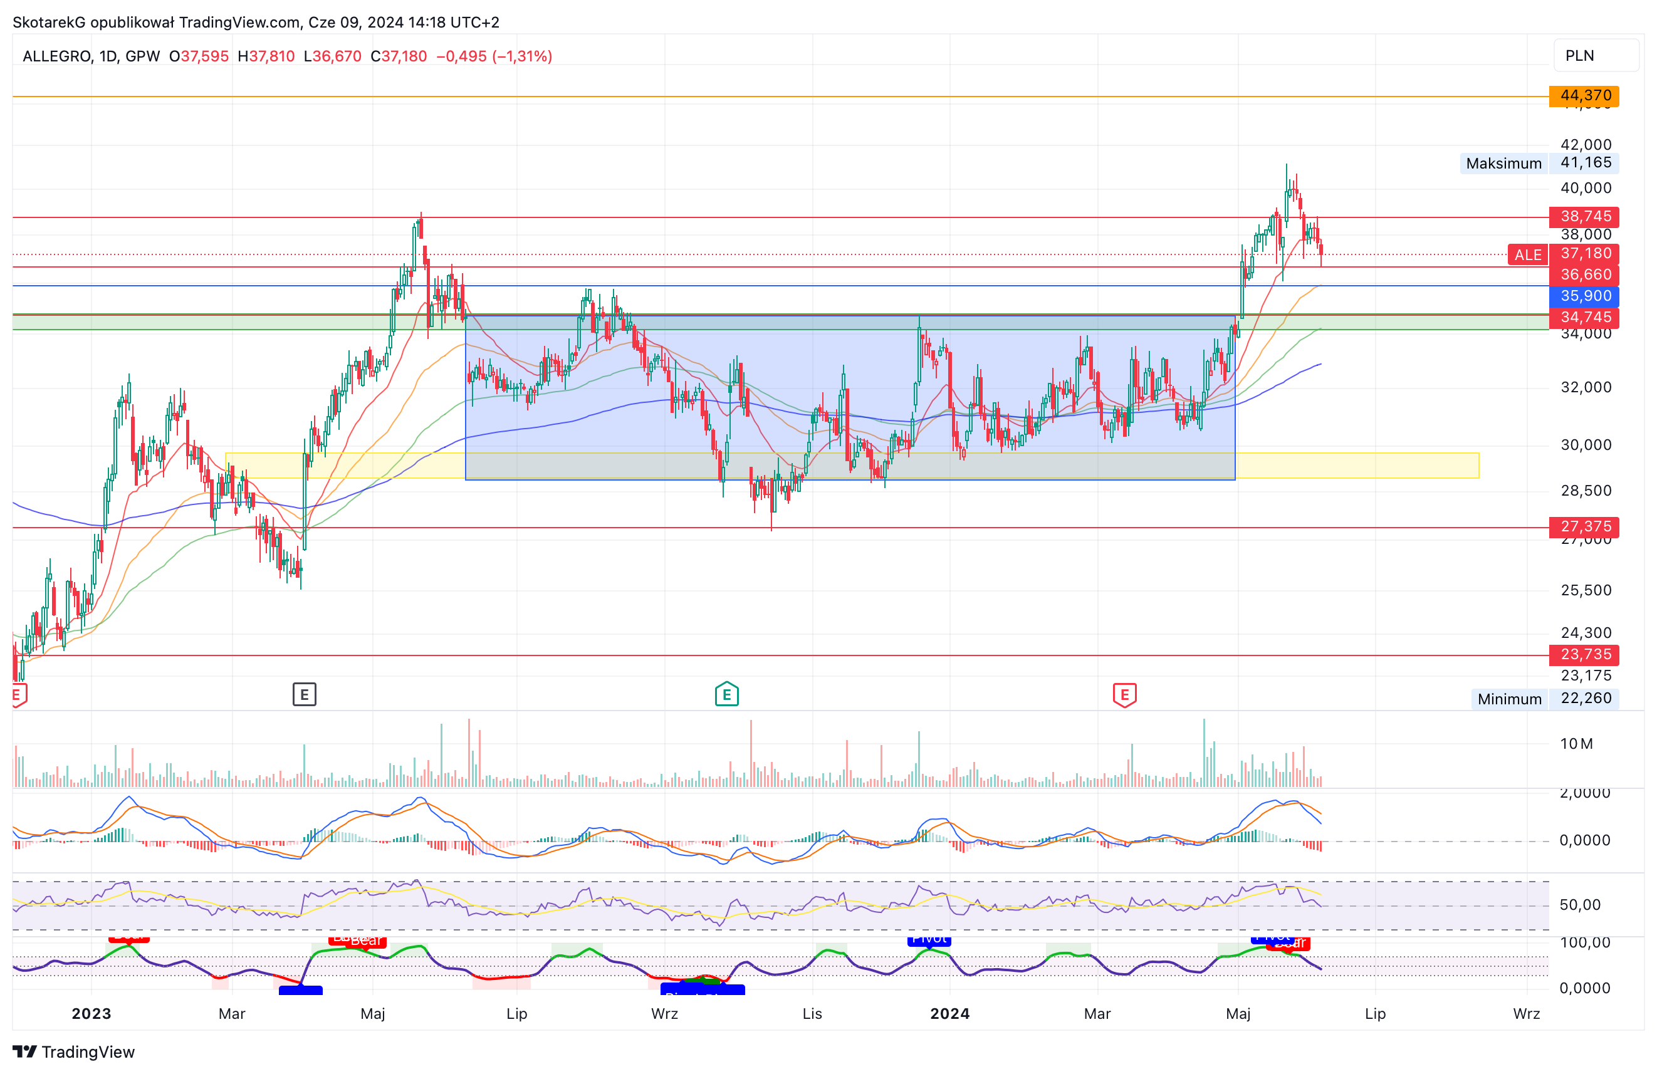Click the red 27,375 support price label
The width and height of the screenshot is (1657, 1074).
[1584, 527]
